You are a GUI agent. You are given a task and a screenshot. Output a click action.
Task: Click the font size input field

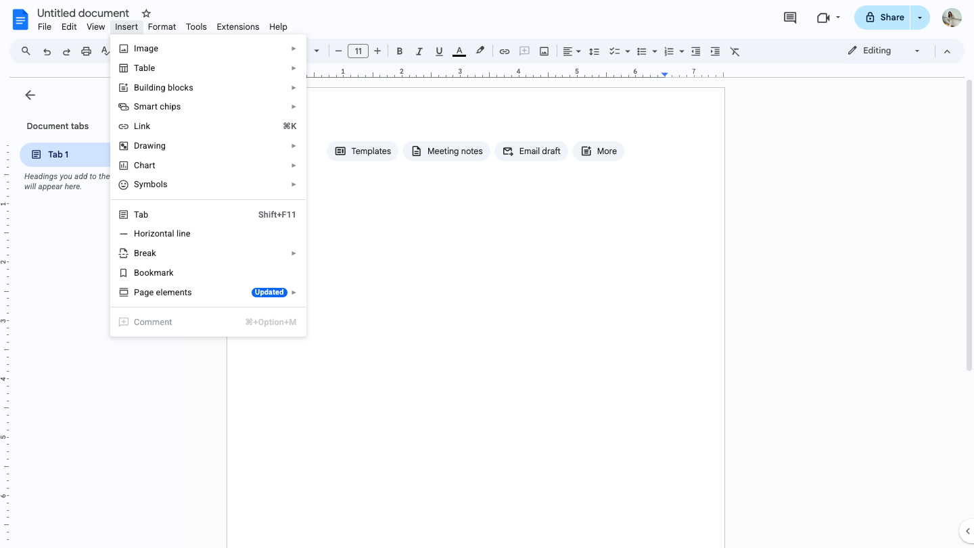[x=358, y=51]
